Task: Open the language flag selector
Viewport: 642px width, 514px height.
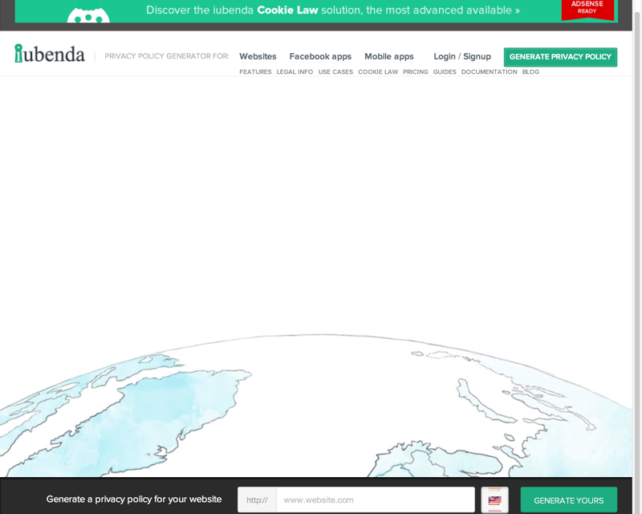Action: [494, 500]
